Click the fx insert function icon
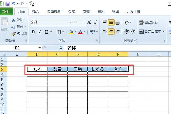 pos(60,48)
